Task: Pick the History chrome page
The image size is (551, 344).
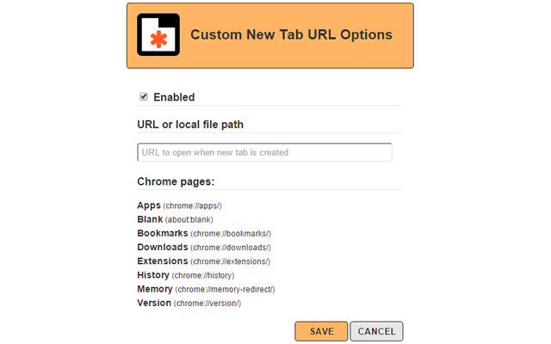Action: pyautogui.click(x=186, y=275)
